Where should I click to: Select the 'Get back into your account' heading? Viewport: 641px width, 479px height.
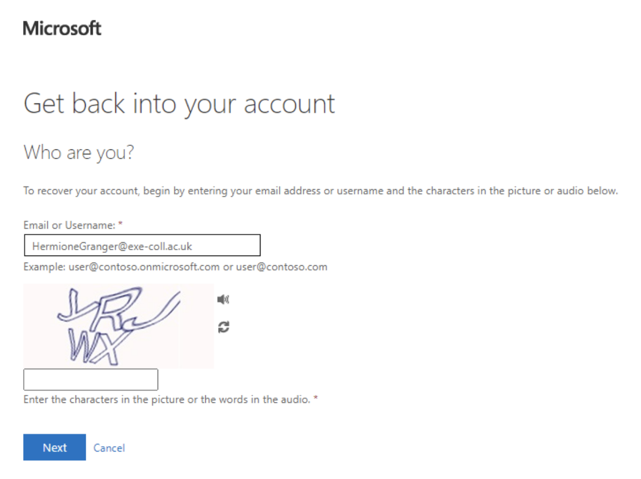point(180,104)
